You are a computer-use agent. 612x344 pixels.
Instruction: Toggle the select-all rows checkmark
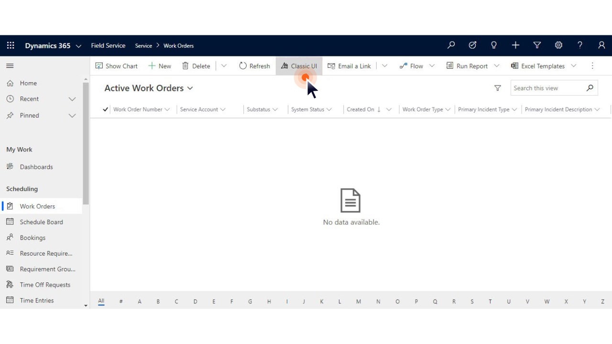106,109
